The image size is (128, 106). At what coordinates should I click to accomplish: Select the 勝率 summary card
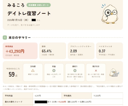[53, 51]
